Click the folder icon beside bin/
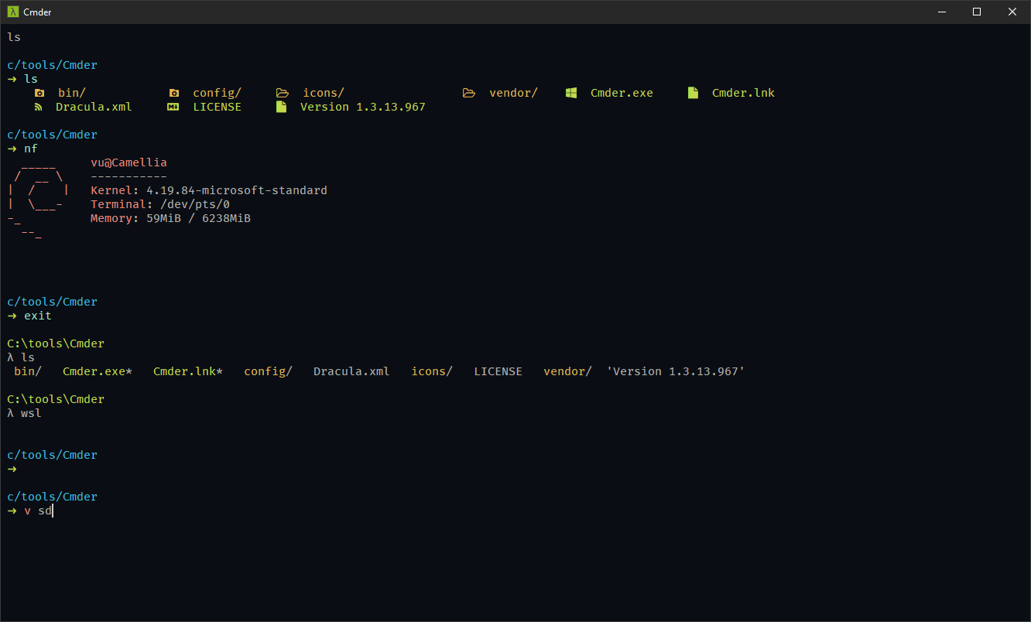The image size is (1031, 622). tap(39, 93)
